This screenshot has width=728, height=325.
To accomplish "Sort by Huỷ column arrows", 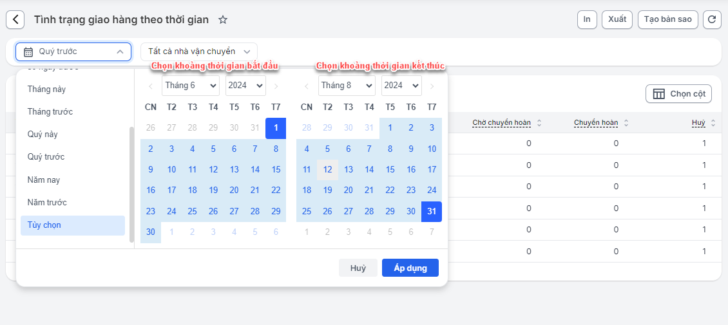I will [x=713, y=123].
